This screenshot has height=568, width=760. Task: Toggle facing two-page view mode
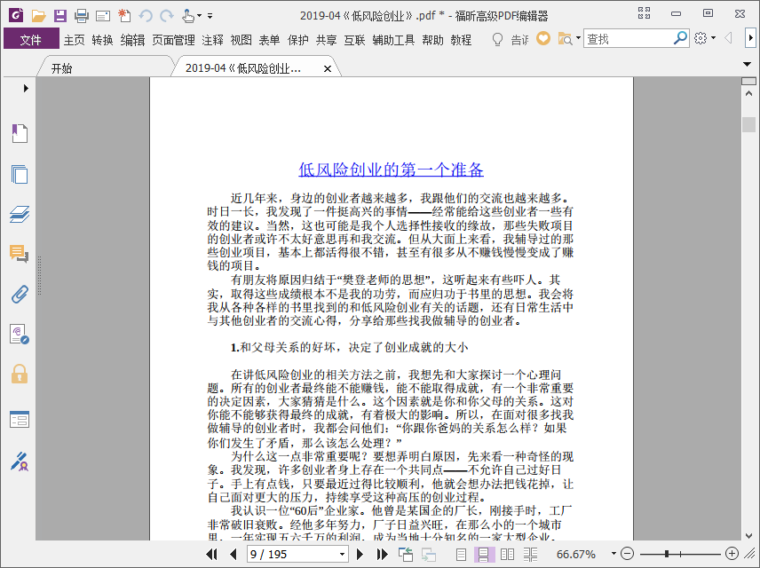507,554
